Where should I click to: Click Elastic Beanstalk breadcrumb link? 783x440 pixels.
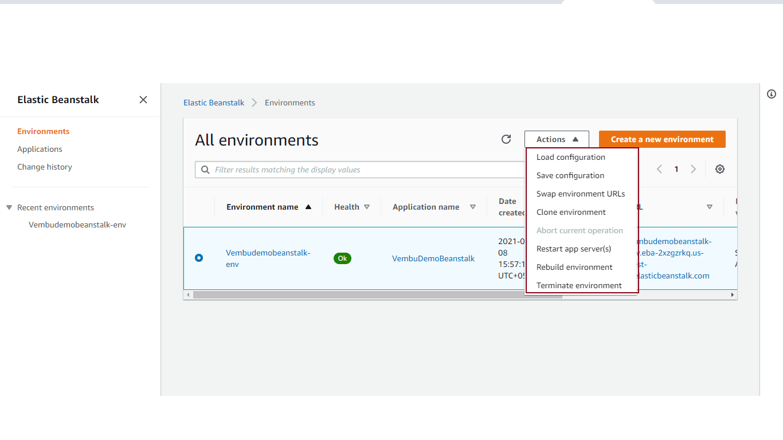(214, 103)
